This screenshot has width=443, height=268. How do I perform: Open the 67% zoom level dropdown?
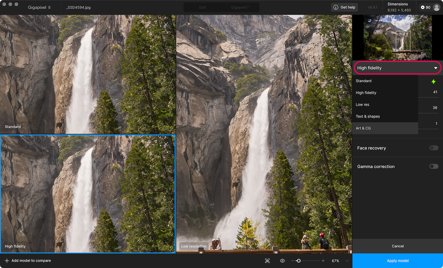point(340,261)
